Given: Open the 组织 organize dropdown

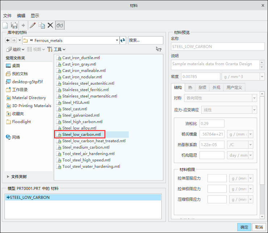Looking at the screenshot, I should pos(15,49).
